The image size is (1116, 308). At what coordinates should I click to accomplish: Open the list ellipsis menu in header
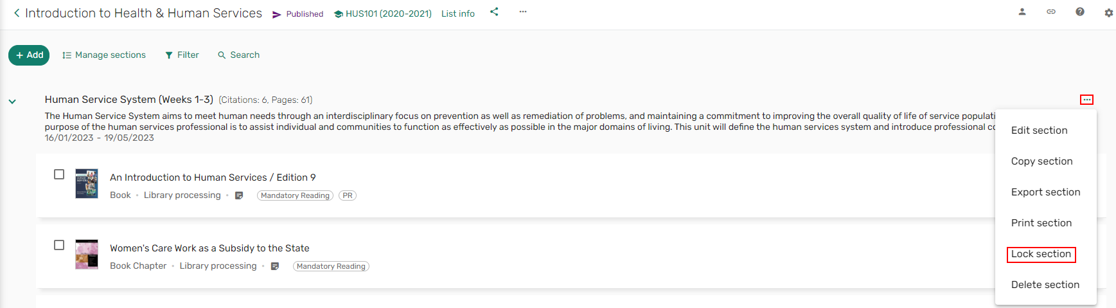523,12
